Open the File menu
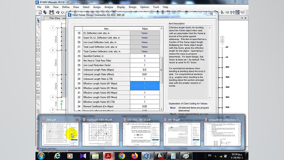This screenshot has width=284, height=160. (39, 7)
